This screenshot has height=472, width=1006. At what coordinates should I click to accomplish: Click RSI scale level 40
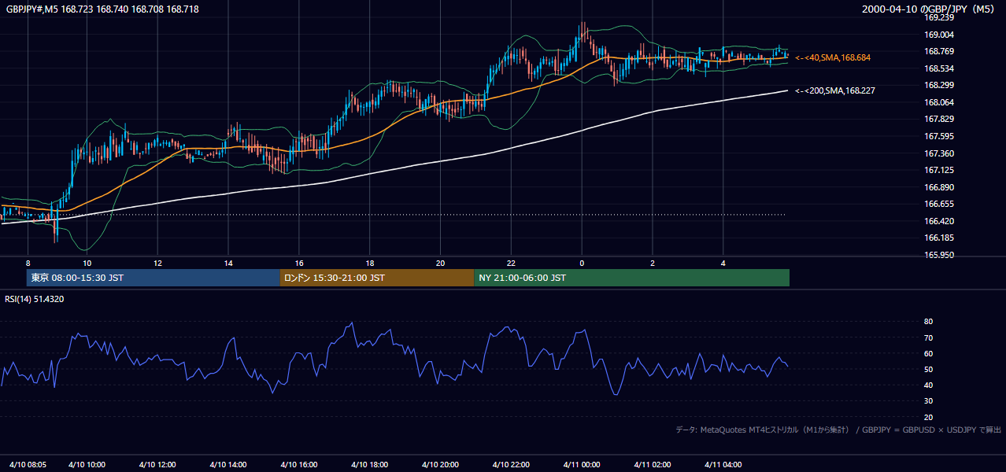(928, 385)
